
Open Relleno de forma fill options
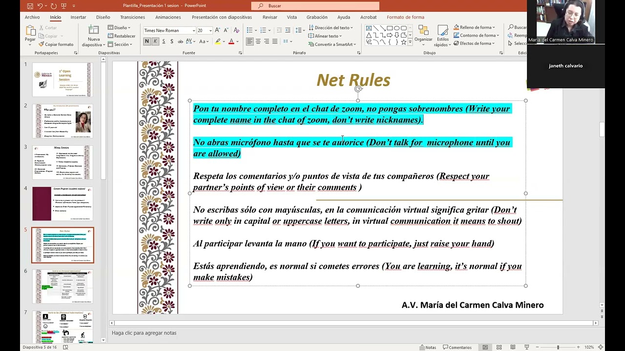474,27
